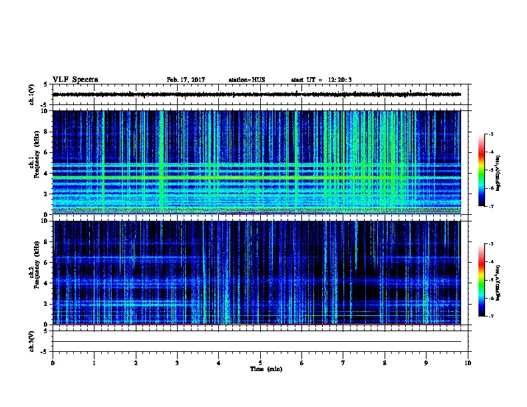The width and height of the screenshot is (527, 407).
Task: Click time axis tick label "9"
Action: (x=426, y=363)
